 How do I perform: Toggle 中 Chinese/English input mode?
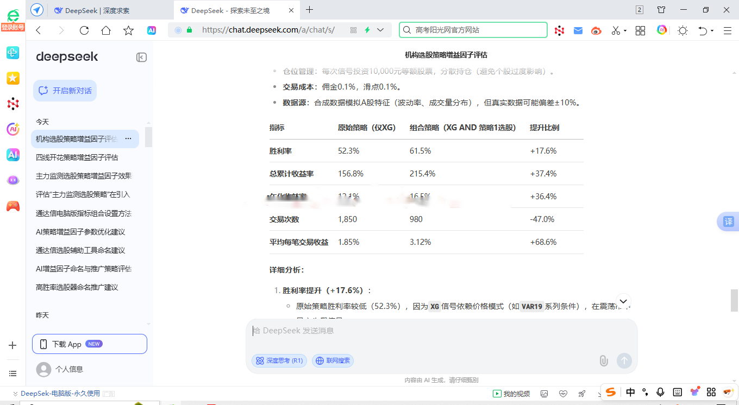[630, 392]
